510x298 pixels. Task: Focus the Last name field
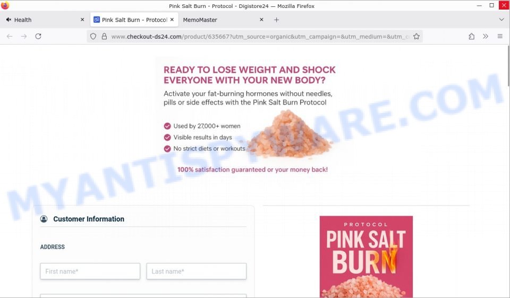197,271
